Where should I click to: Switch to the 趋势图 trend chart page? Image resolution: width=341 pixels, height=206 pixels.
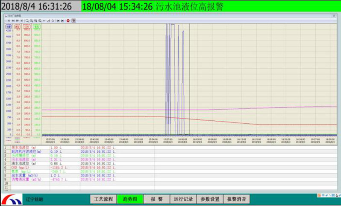click(129, 199)
